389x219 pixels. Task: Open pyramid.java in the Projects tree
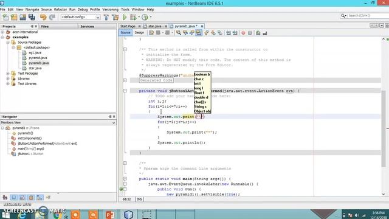38,58
